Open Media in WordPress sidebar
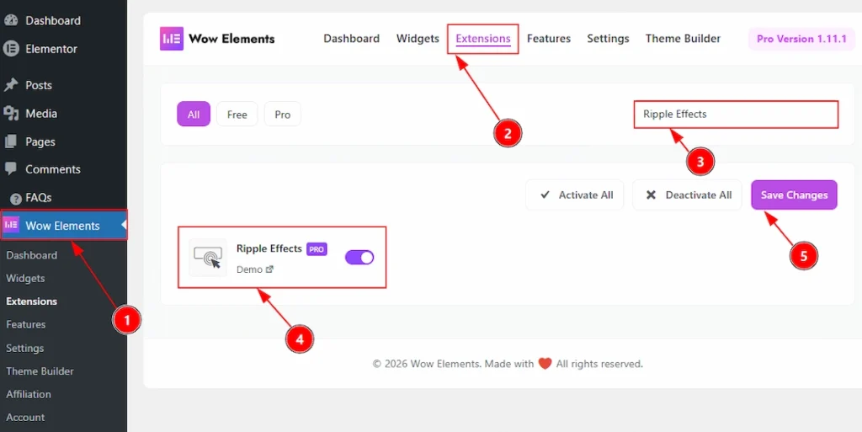Viewport: 862px width, 432px height. 41,113
